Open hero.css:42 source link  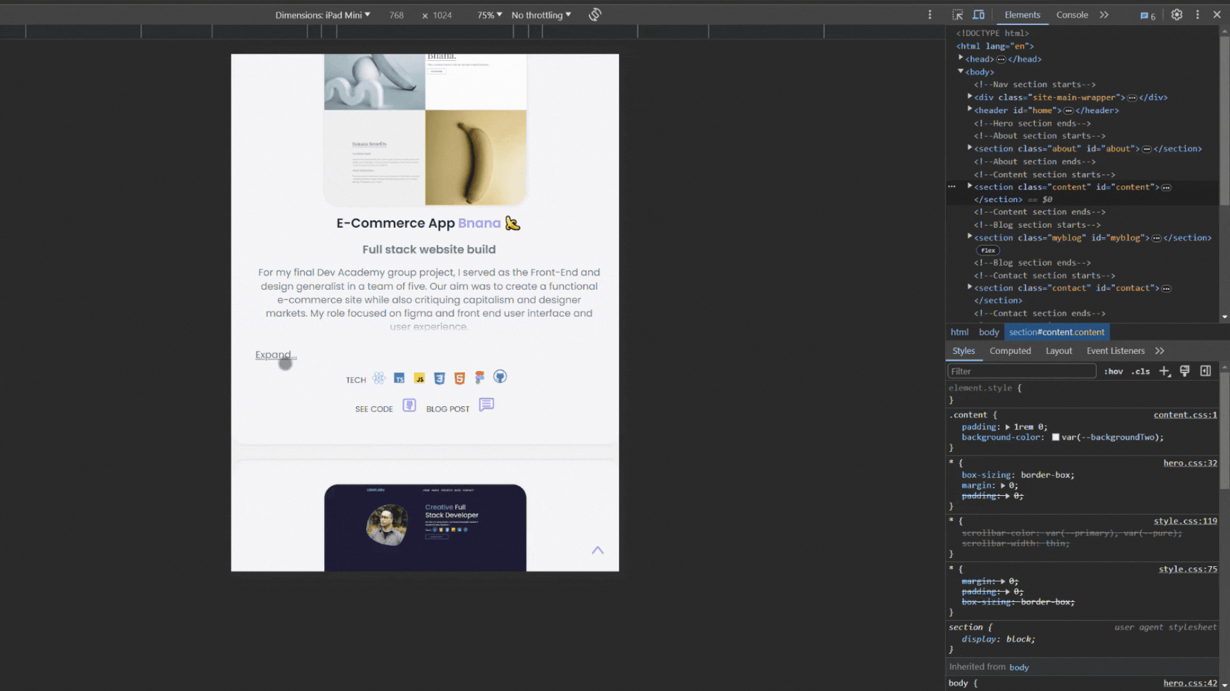tap(1190, 683)
